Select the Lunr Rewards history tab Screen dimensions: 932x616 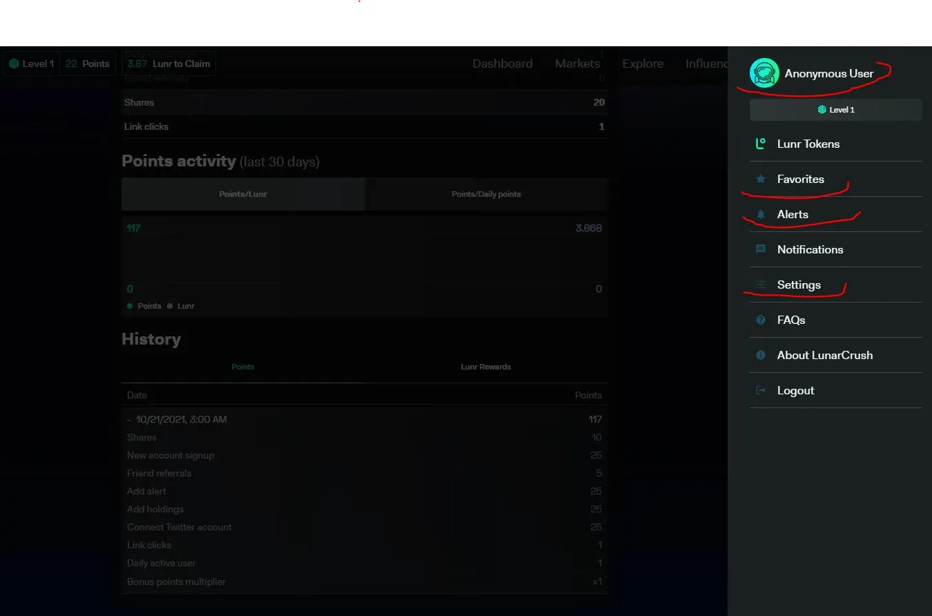pos(486,367)
